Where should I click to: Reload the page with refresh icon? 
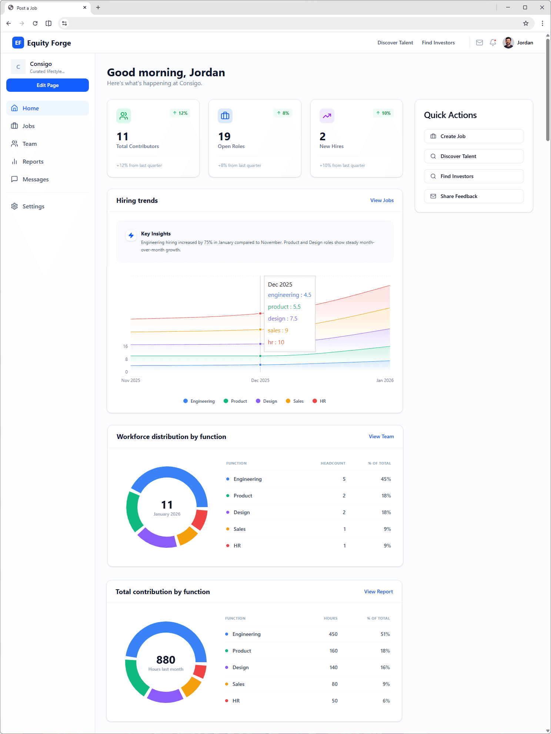(x=35, y=23)
